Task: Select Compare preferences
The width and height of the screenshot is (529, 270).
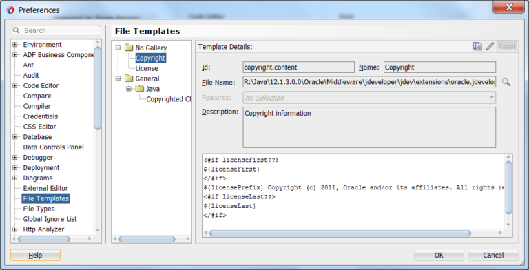Action: 37,96
